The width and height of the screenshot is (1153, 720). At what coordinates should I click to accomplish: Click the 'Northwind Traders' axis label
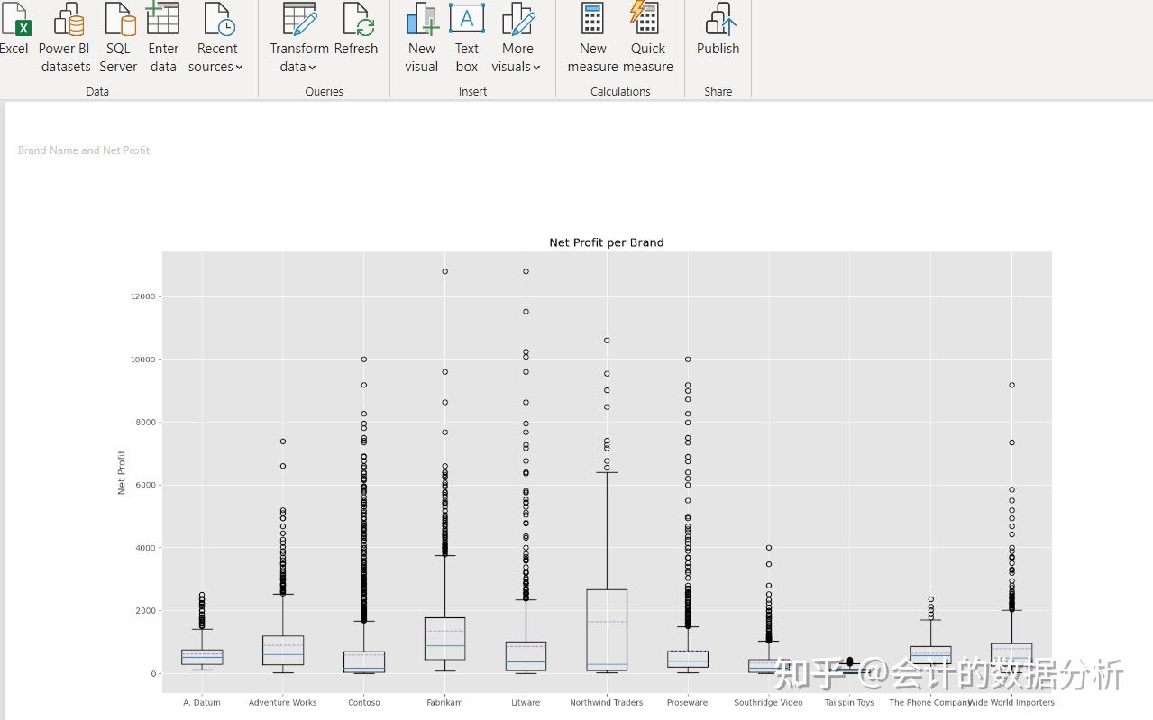[x=607, y=703]
